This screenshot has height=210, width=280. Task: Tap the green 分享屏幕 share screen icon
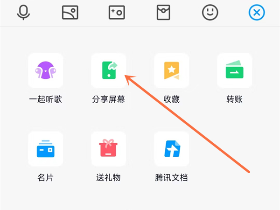click(x=108, y=70)
